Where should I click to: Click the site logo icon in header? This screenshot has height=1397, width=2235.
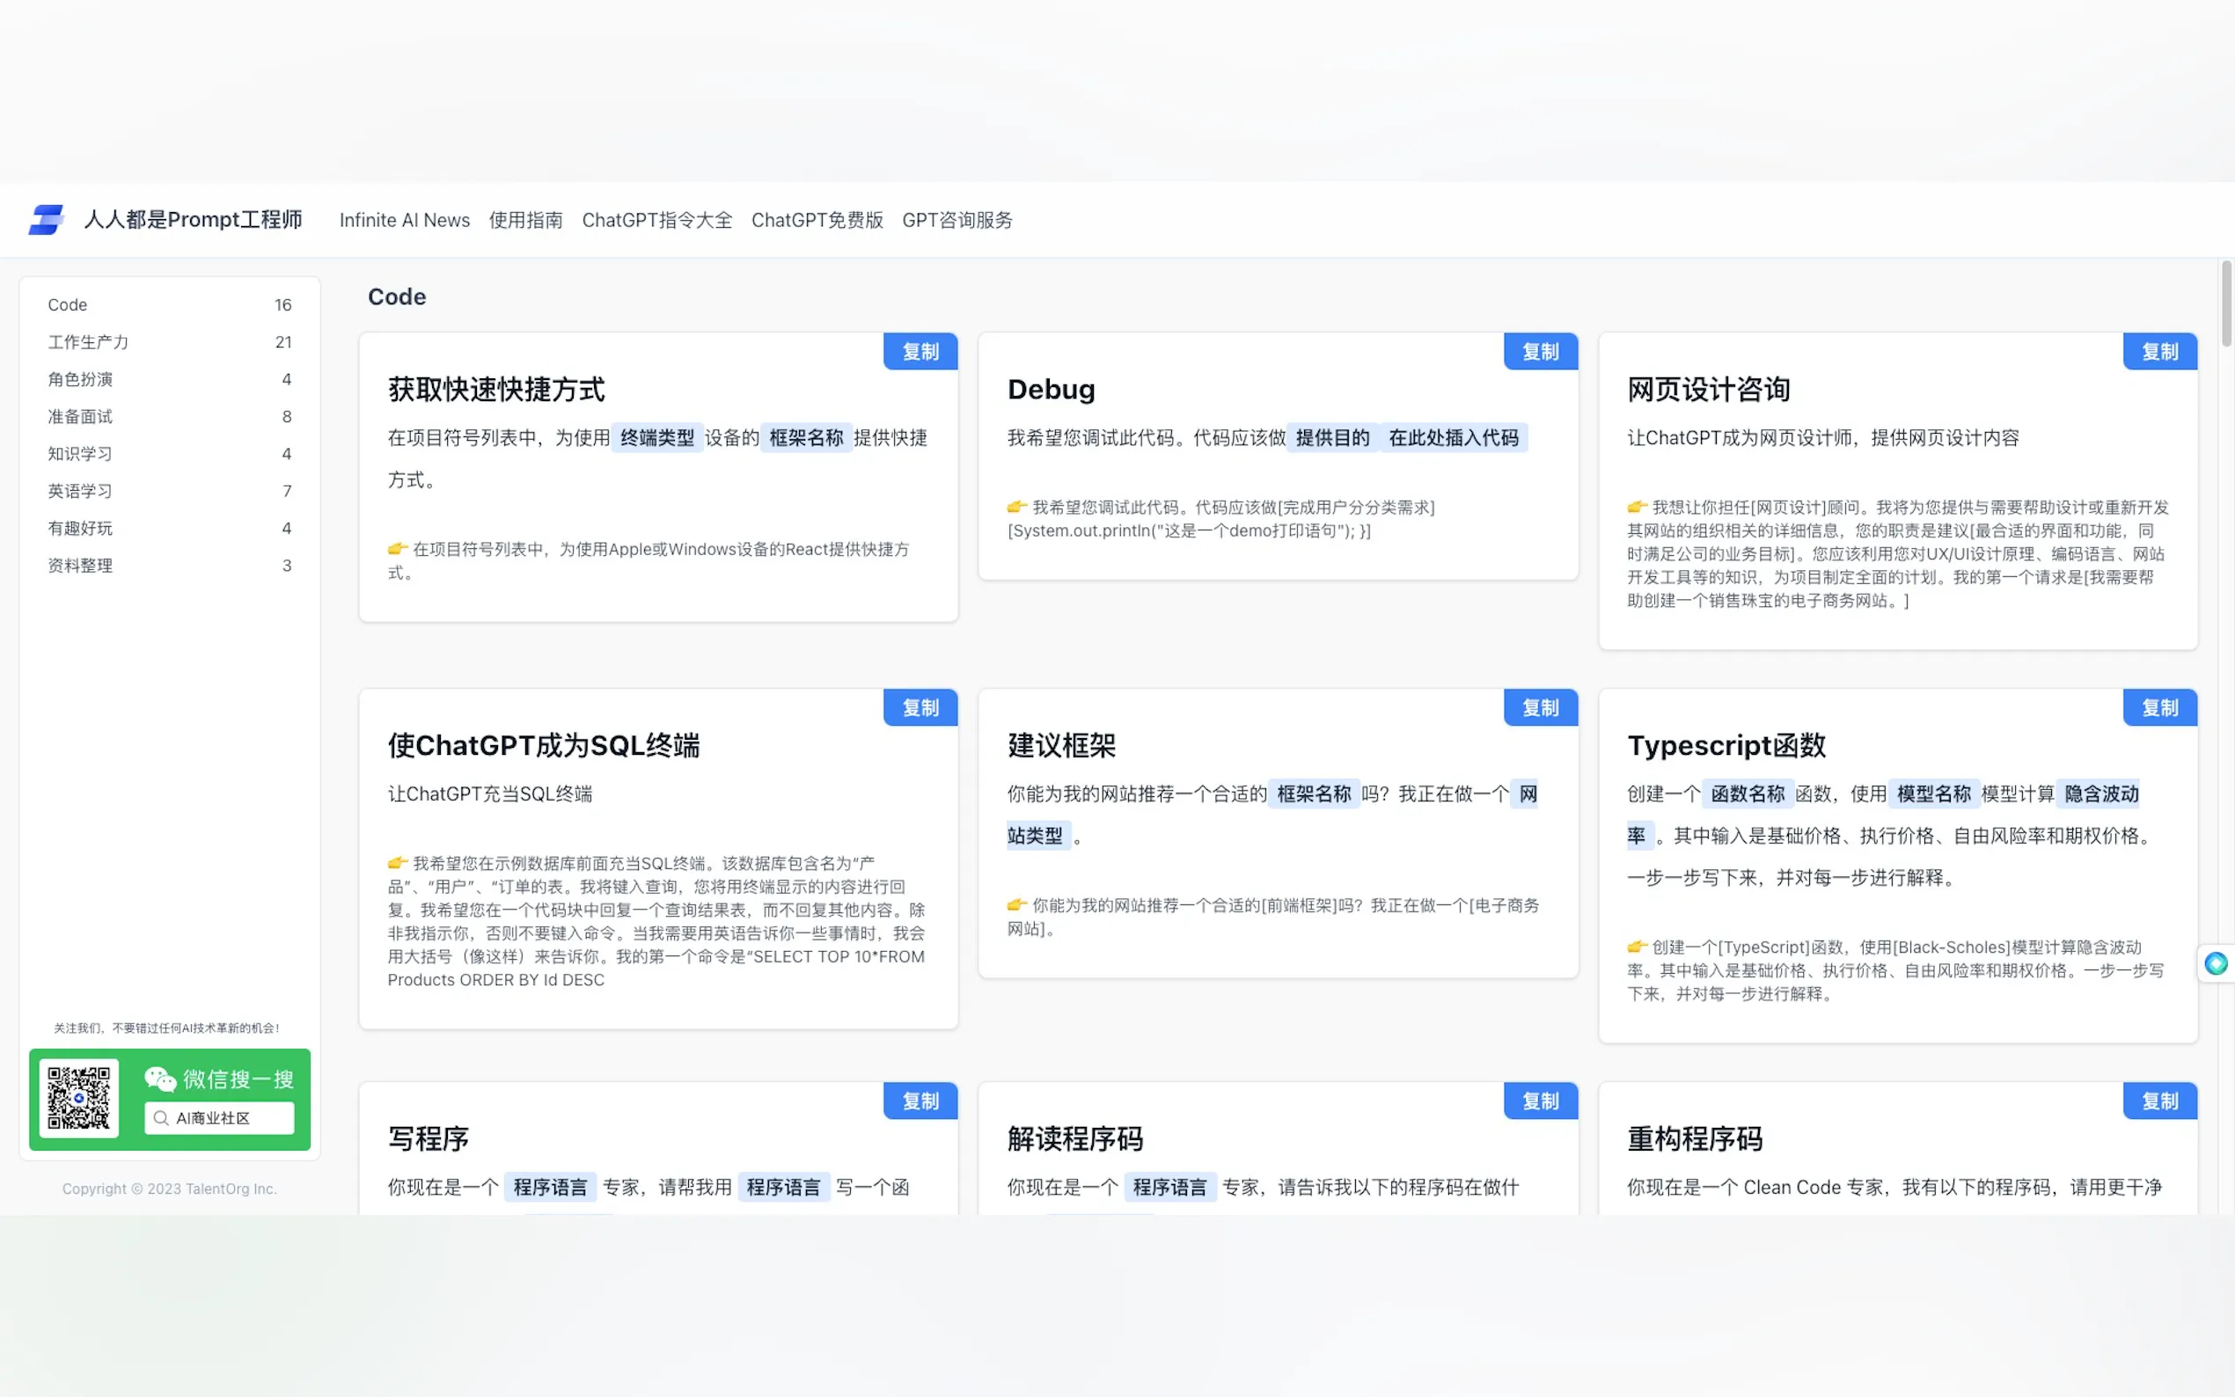point(45,220)
